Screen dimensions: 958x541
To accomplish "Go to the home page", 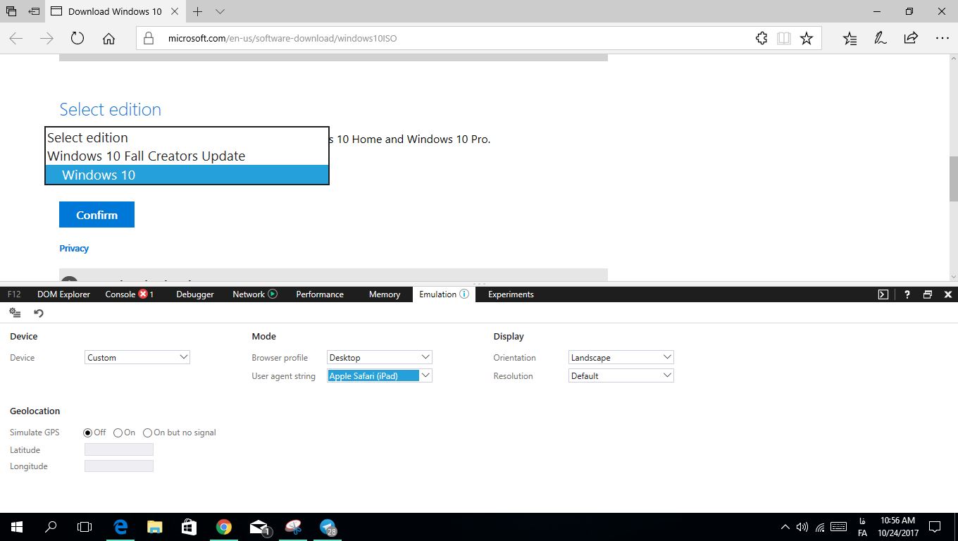I will coord(108,39).
